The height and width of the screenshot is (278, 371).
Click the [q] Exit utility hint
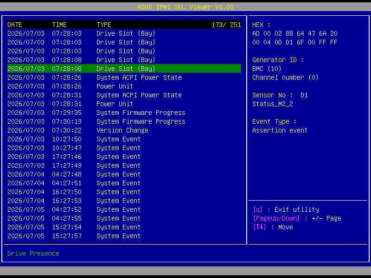tap(286, 209)
